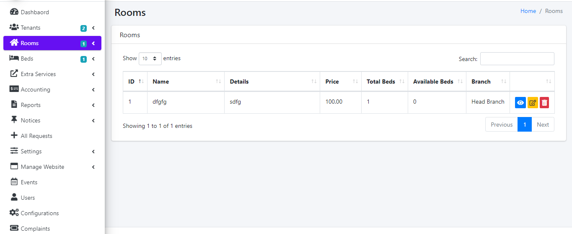Click the Configurations gears icon

[x=14, y=213]
